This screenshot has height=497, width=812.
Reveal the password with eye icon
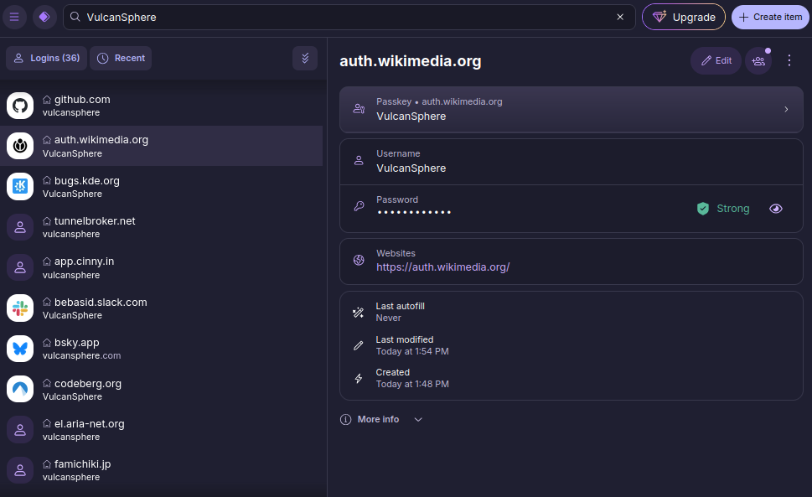(776, 209)
